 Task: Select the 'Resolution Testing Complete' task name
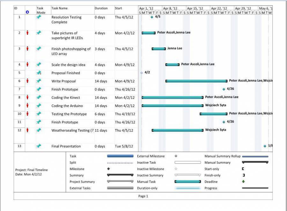coord(66,19)
